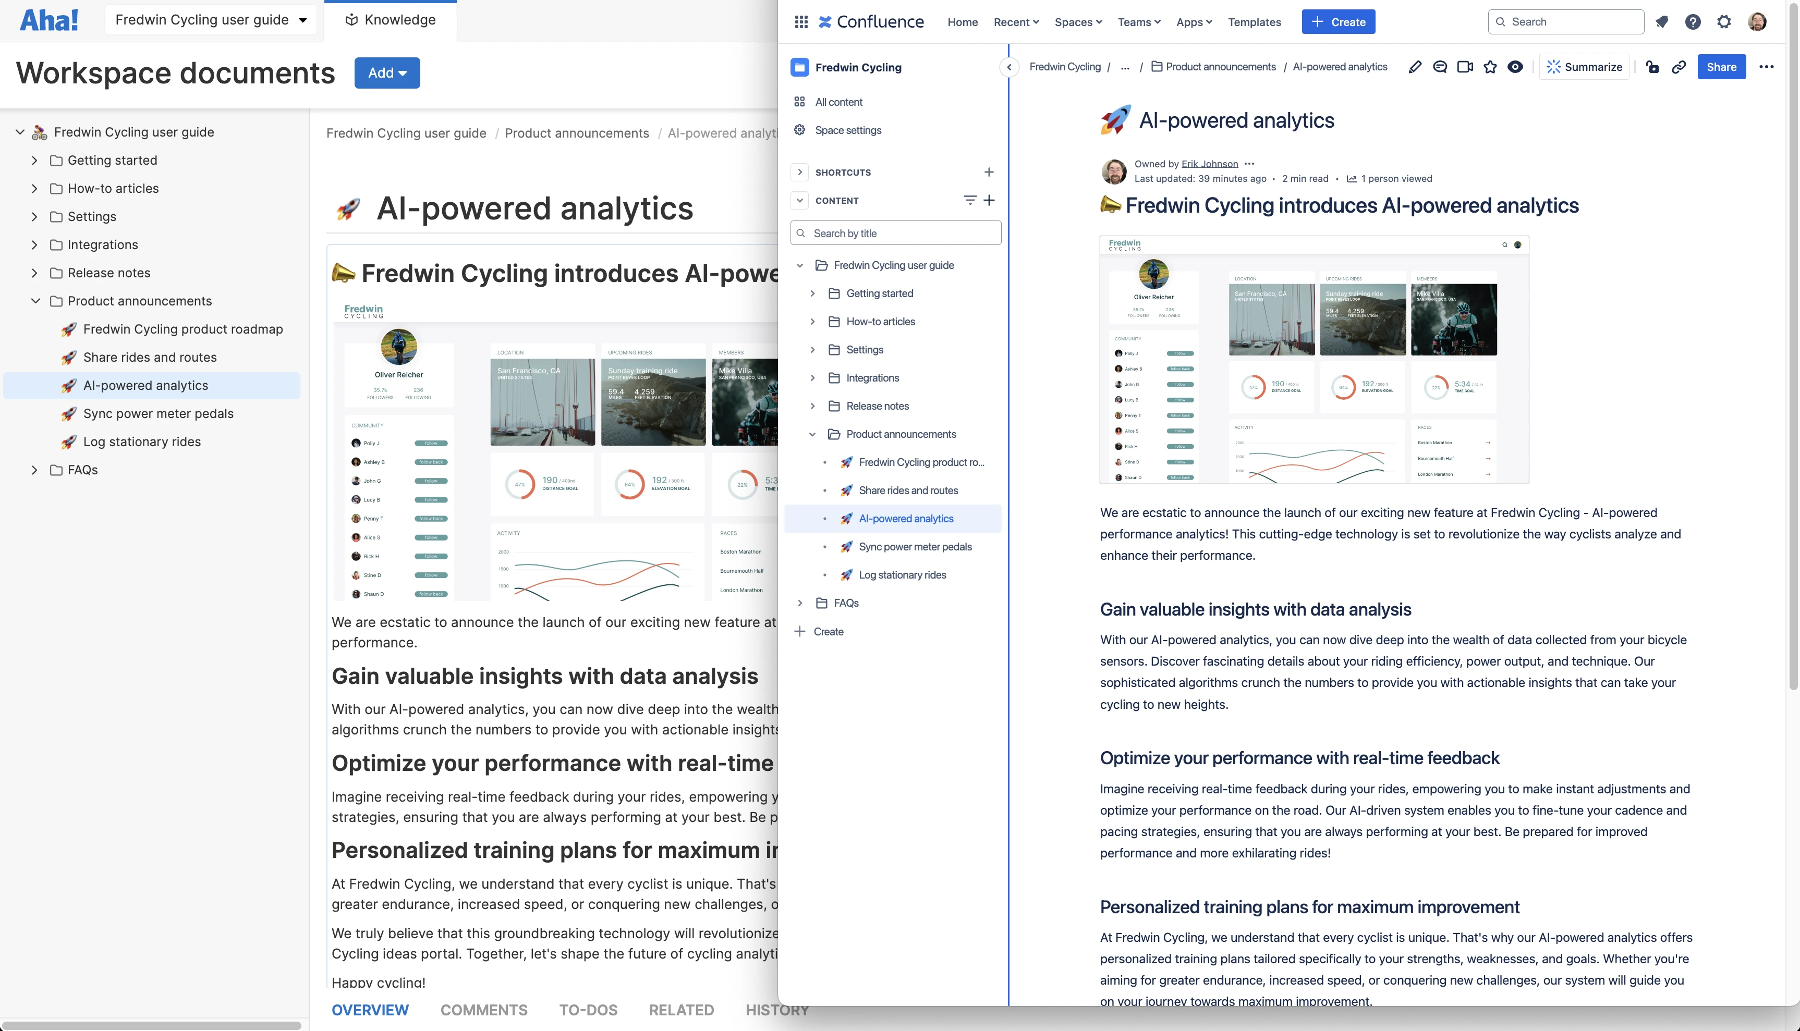This screenshot has height=1031, width=1800.
Task: Switch to the COMMENTS tab
Action: (484, 1010)
